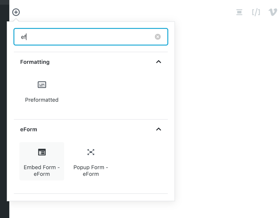Insert the Embed Form eForm block icon
Screen dimensions: 280x218
(x=42, y=152)
